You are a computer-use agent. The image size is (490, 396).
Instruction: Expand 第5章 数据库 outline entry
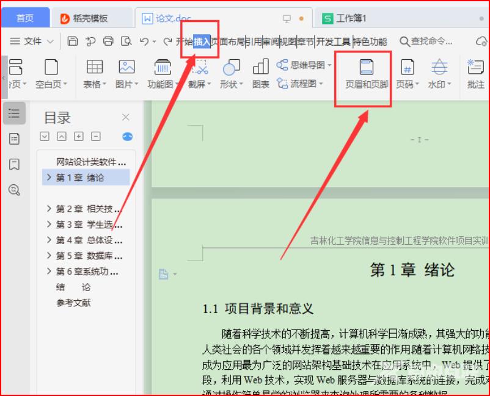click(x=49, y=256)
